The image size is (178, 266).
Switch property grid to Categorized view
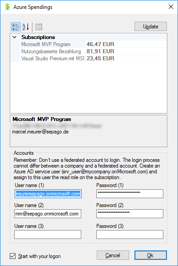pyautogui.click(x=16, y=27)
